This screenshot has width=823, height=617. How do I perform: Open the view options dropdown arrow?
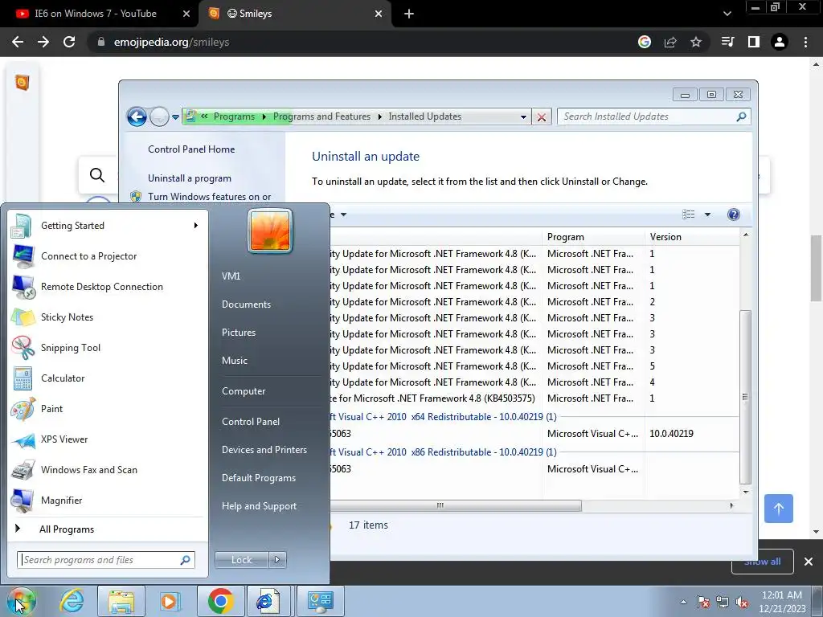click(x=707, y=215)
